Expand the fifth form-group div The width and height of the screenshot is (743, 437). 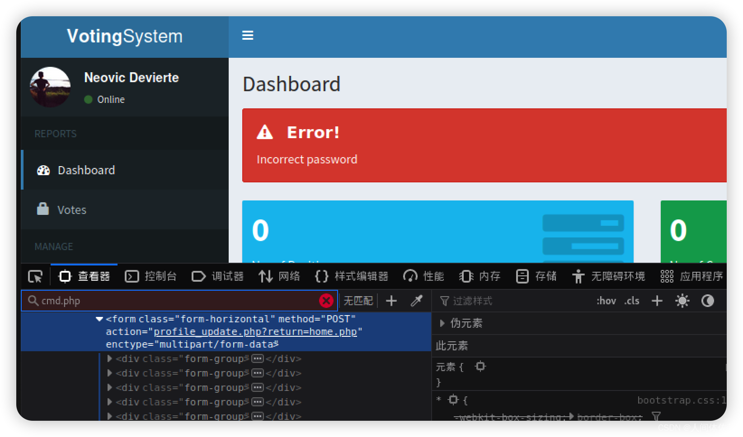point(109,416)
